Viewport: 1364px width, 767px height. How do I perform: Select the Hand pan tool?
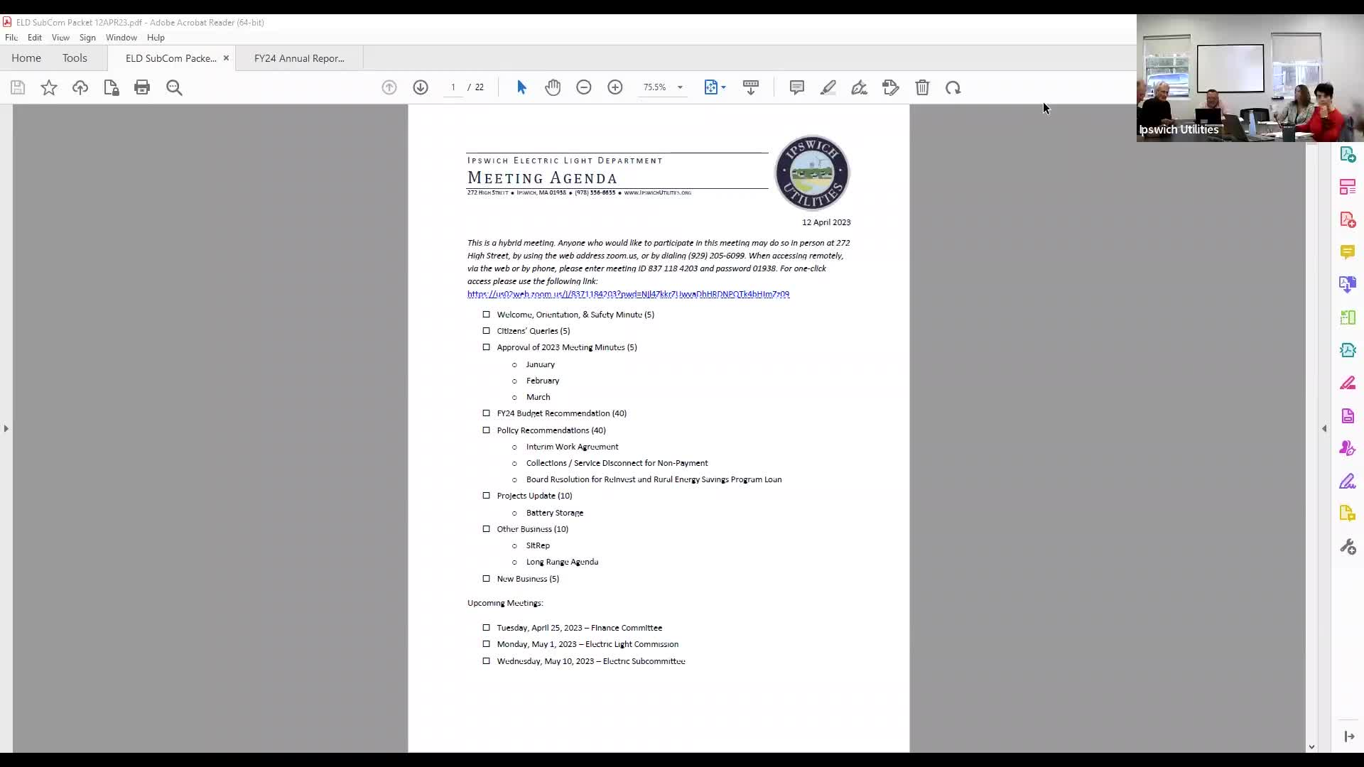tap(553, 87)
